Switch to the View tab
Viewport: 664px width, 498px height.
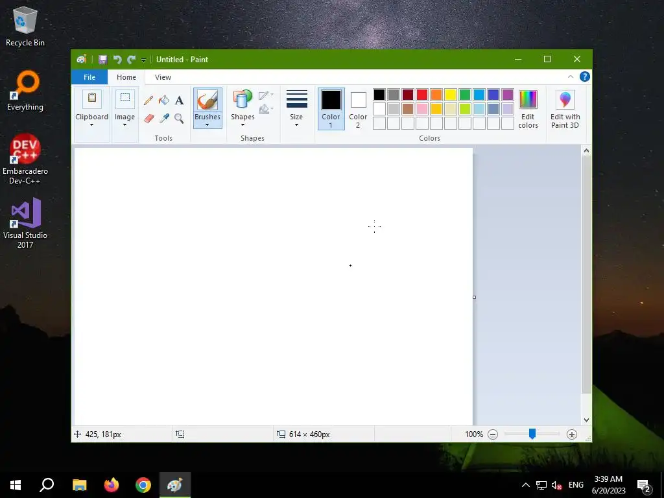pos(163,77)
